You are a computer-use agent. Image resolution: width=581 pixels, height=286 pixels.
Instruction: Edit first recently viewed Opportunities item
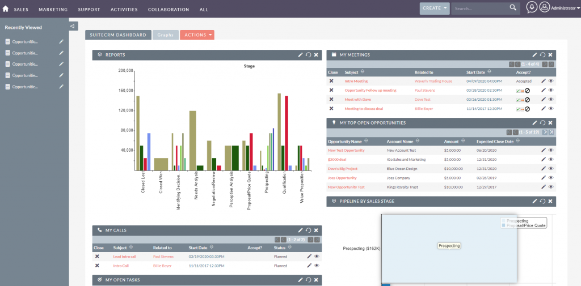(x=61, y=42)
